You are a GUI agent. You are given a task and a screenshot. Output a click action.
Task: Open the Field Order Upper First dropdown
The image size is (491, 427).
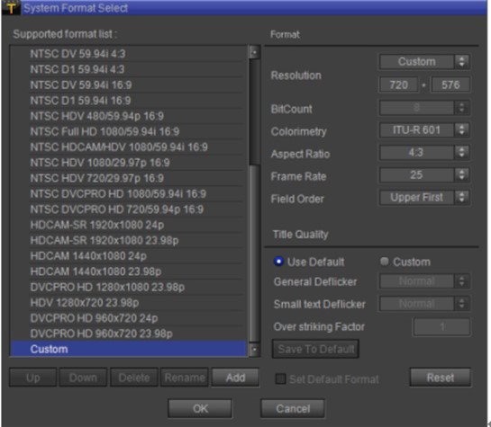click(x=424, y=198)
